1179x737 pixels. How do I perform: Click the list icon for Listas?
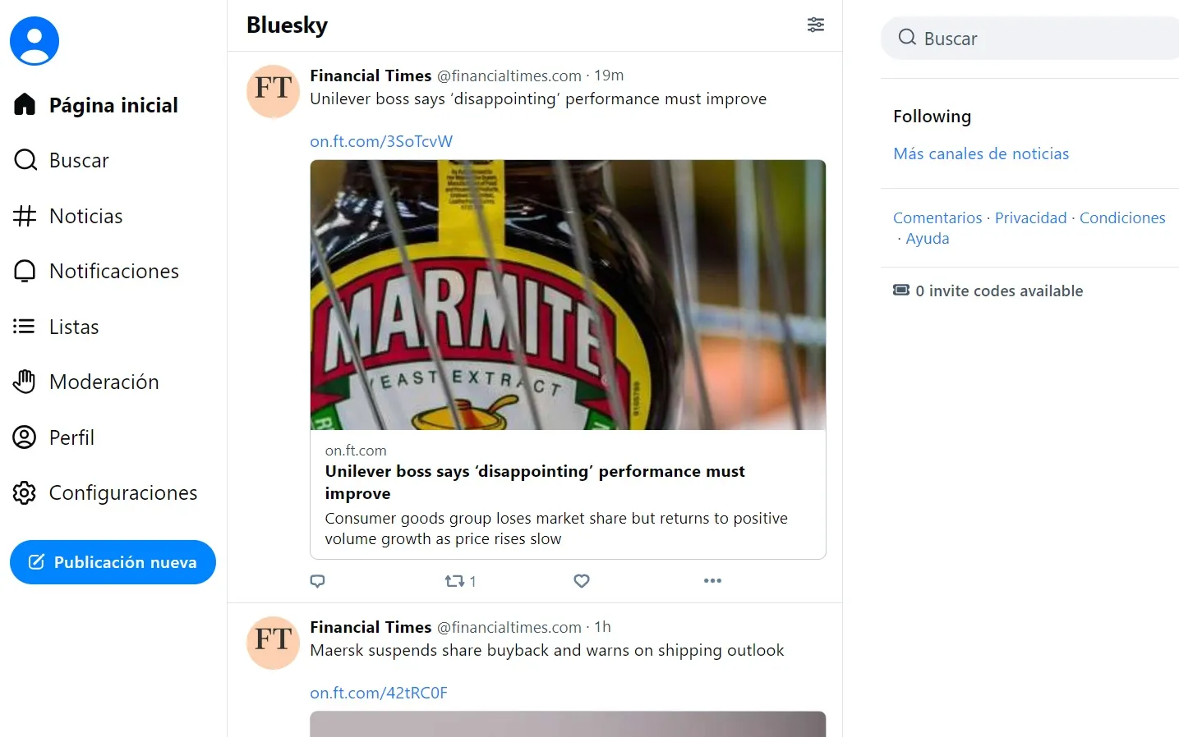[x=25, y=327]
